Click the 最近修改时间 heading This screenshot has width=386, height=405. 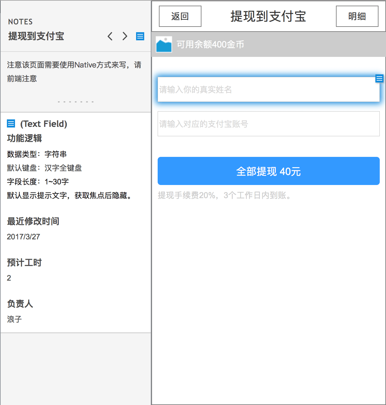coord(33,221)
